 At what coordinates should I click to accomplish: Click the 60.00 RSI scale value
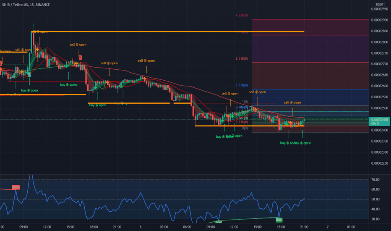pos(375,189)
